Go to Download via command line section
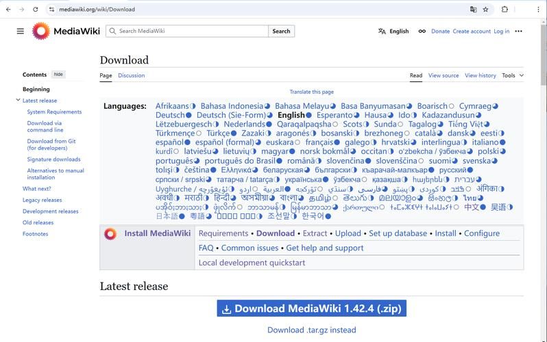This screenshot has height=342, width=547. pos(45,127)
